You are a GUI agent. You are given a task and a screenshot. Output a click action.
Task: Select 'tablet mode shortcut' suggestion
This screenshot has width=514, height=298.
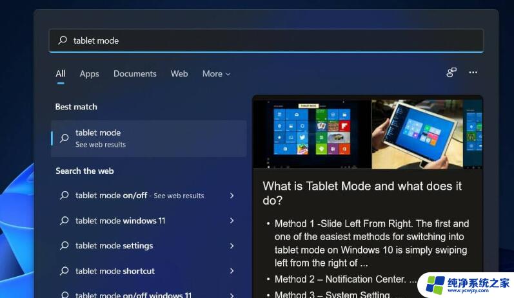(x=148, y=271)
